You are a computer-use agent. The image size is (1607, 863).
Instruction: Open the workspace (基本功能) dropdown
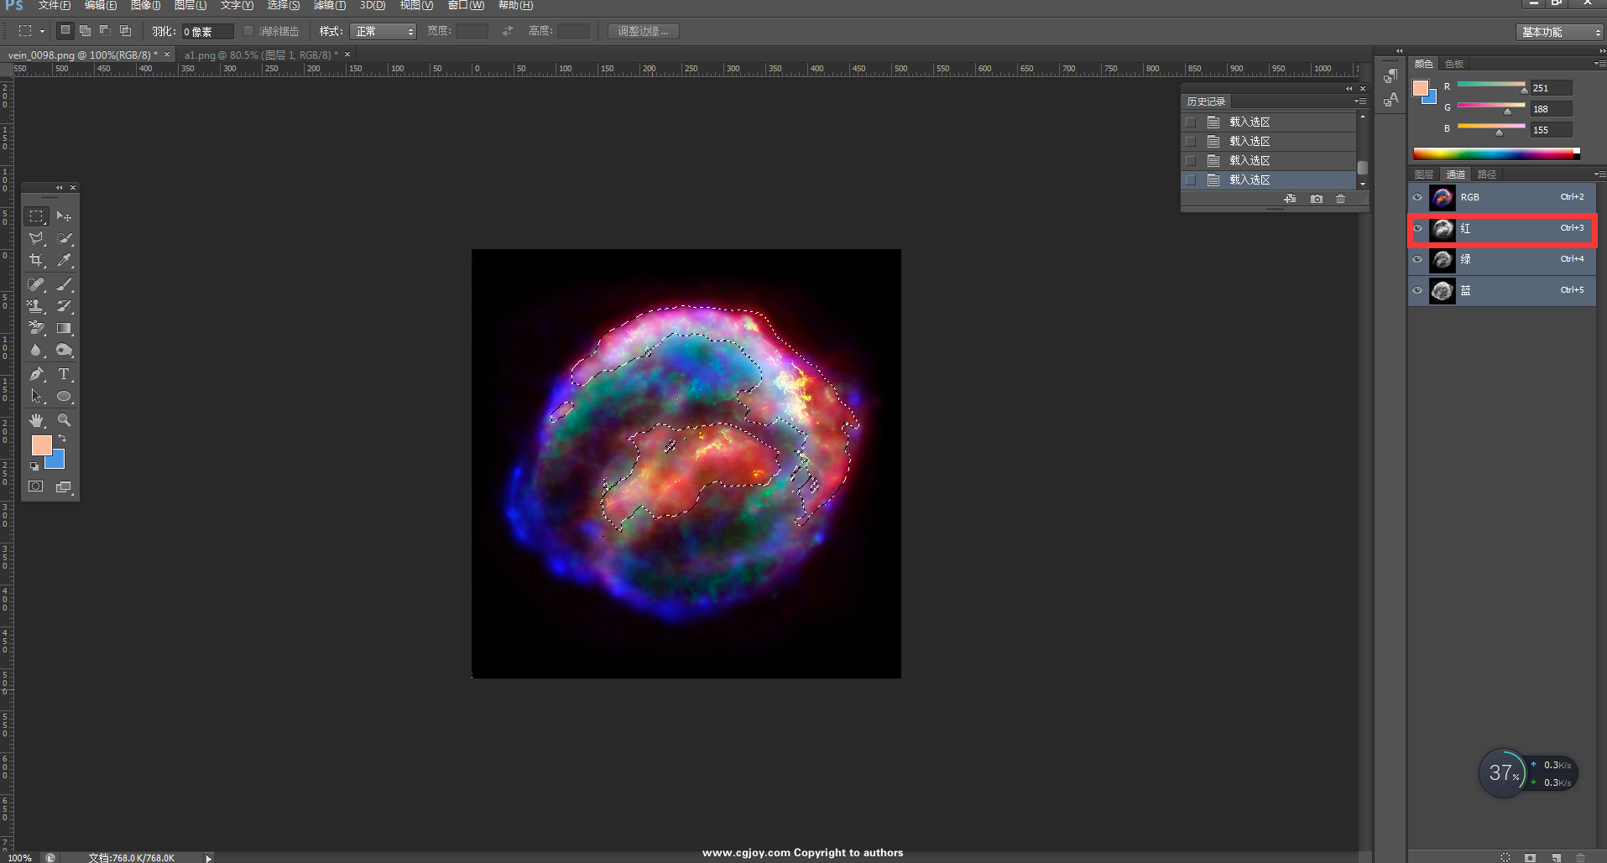point(1560,32)
